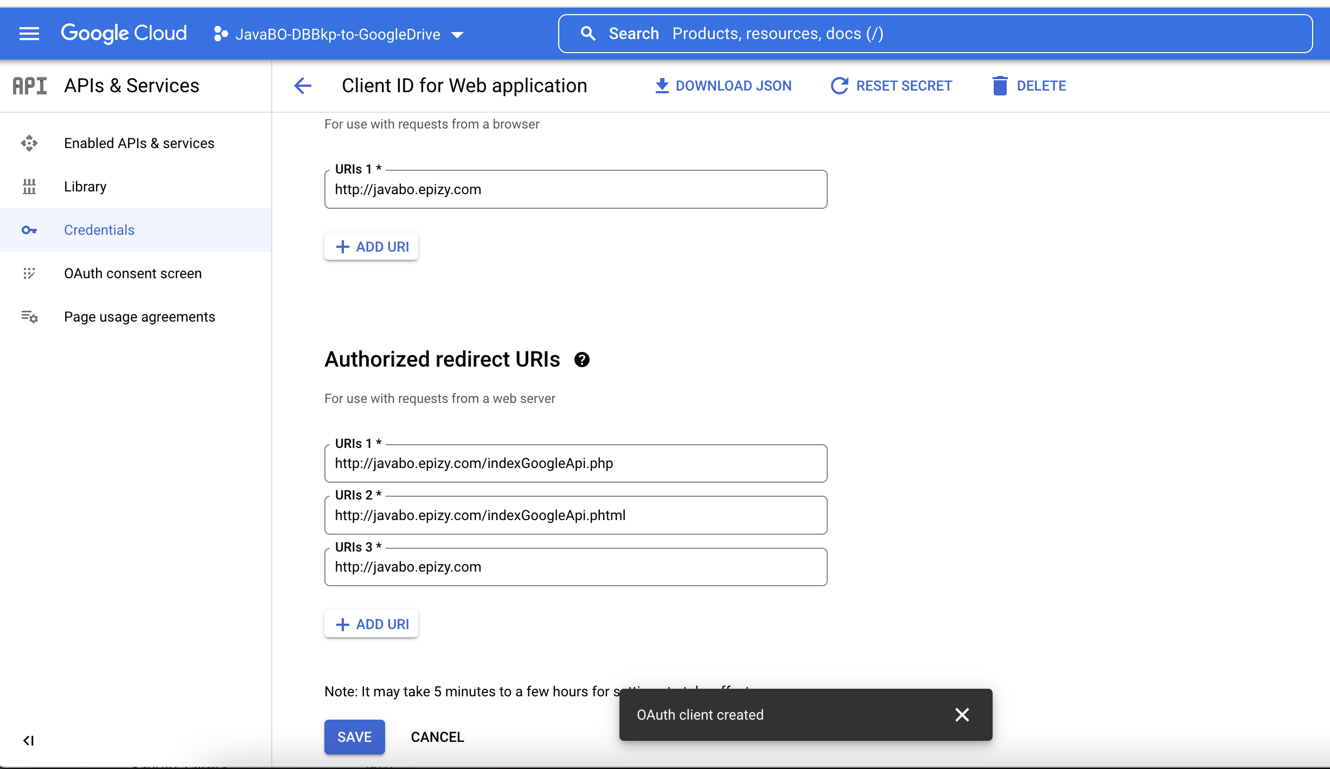Screen dimensions: 1330x769
Task: Add another authorized redirect URI
Action: coord(371,624)
